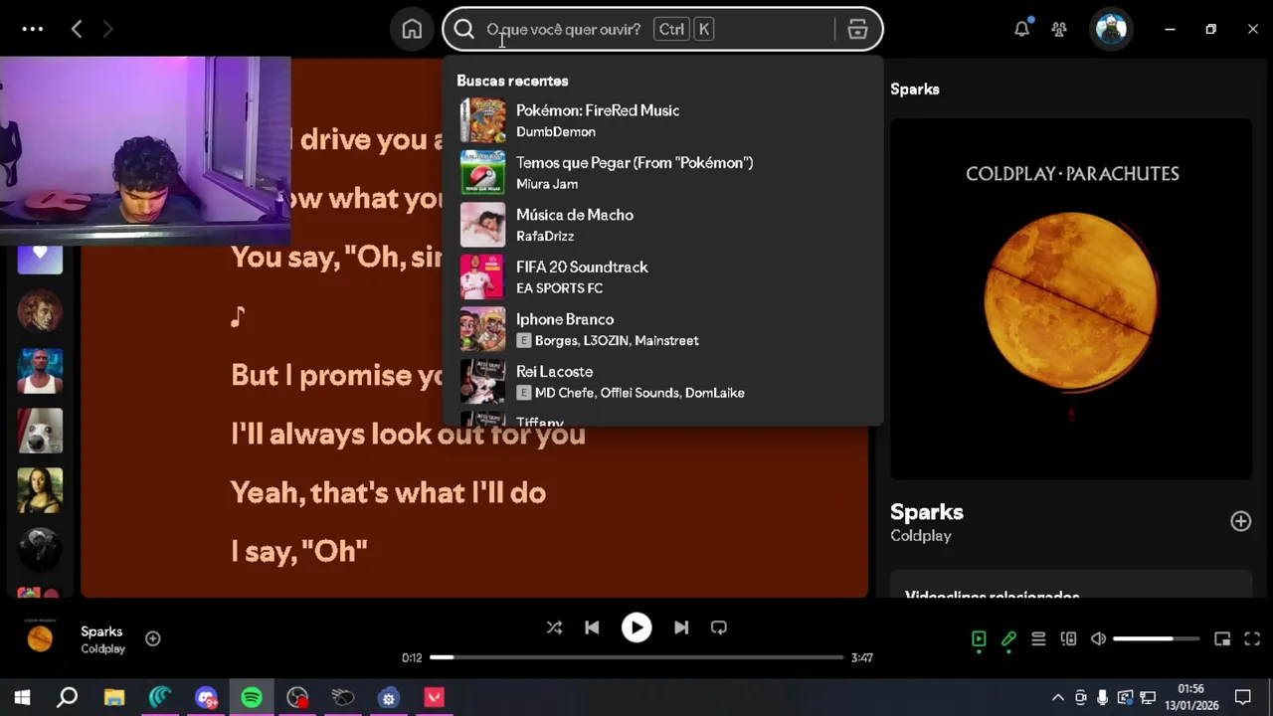The image size is (1273, 716).
Task: Open Windows taskbar search
Action: tap(68, 698)
